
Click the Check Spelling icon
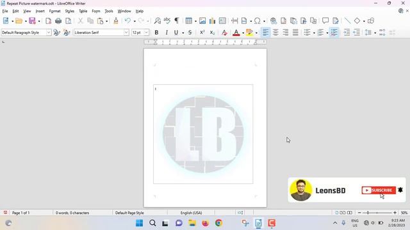click(167, 21)
